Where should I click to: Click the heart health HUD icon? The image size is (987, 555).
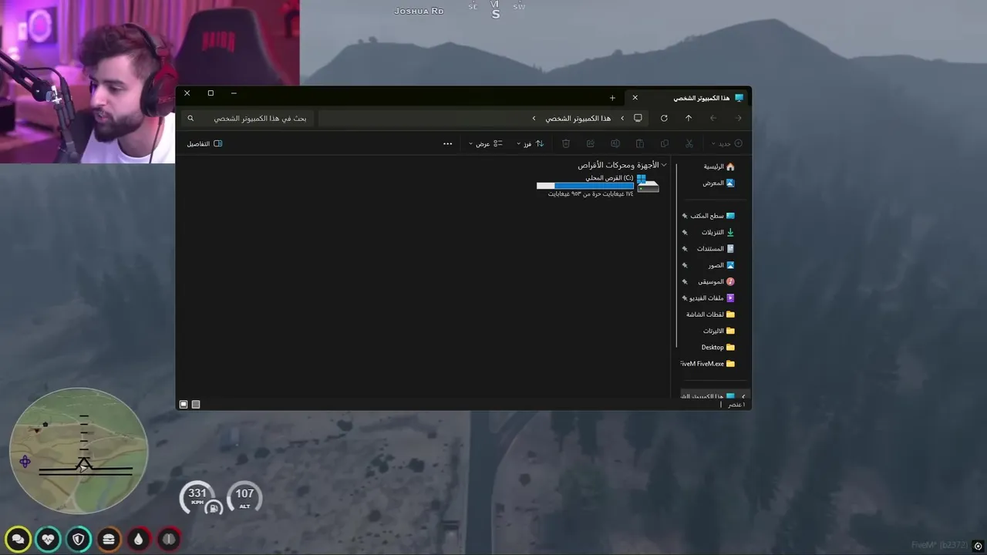(x=49, y=539)
